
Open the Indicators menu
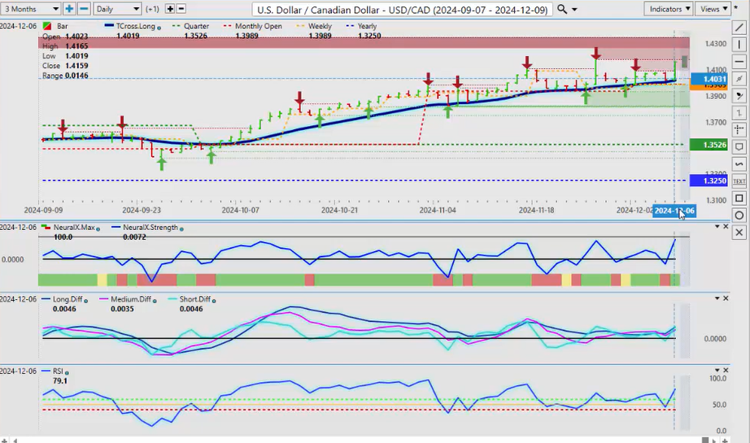point(667,9)
